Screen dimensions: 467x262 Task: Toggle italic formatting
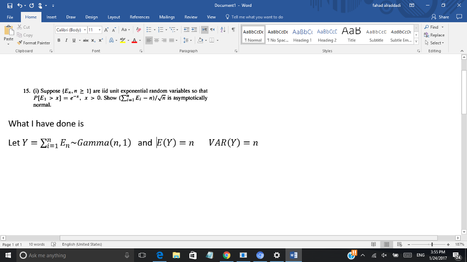[x=67, y=40]
